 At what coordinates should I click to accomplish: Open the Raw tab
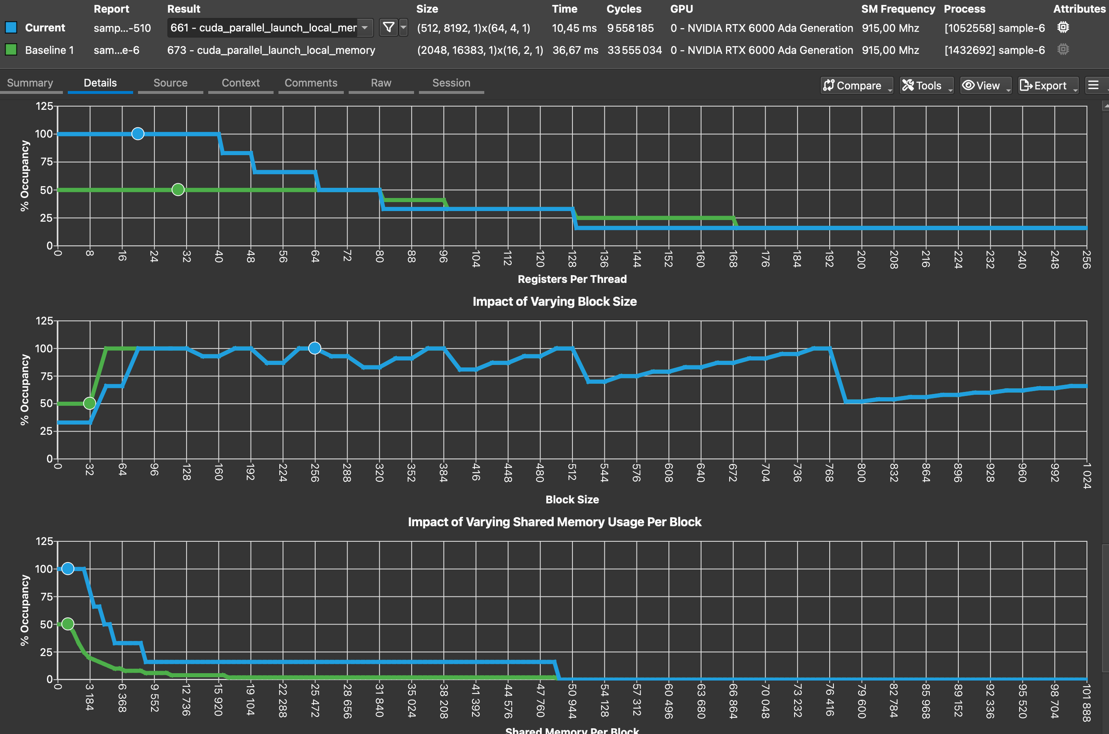[x=381, y=83]
